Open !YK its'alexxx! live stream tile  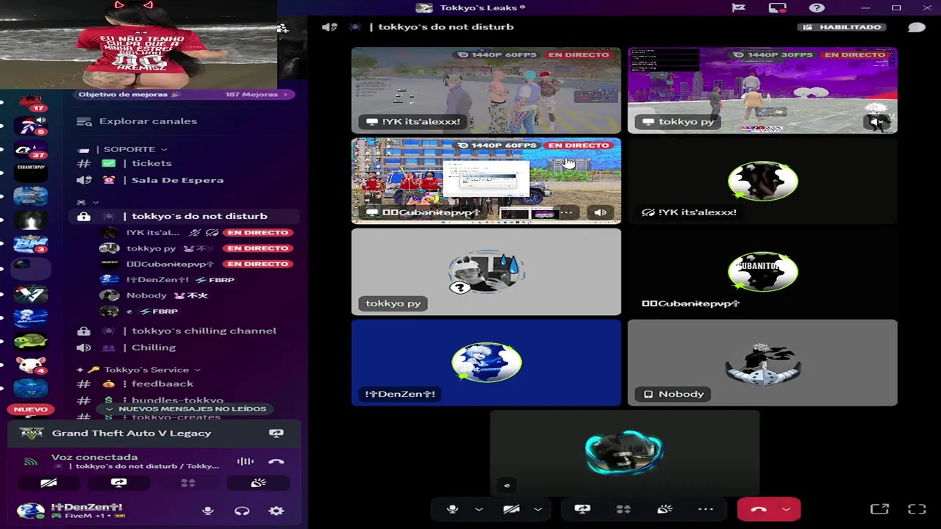tap(486, 90)
